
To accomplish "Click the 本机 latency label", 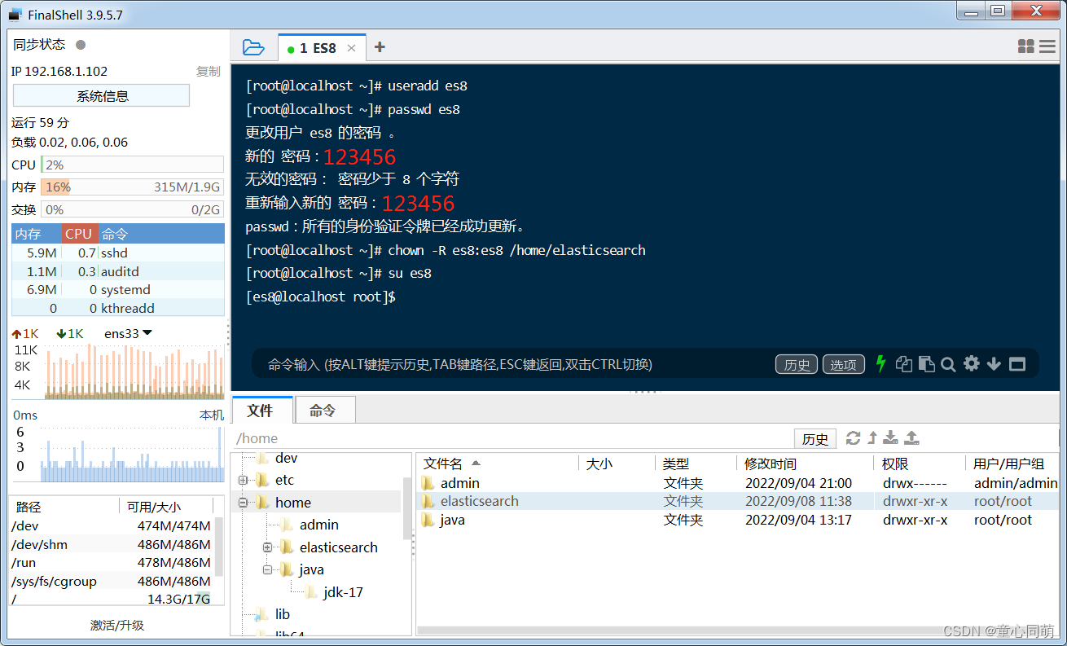I will click(212, 415).
